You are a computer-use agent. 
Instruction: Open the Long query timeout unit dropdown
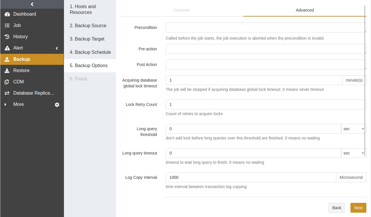click(x=354, y=153)
